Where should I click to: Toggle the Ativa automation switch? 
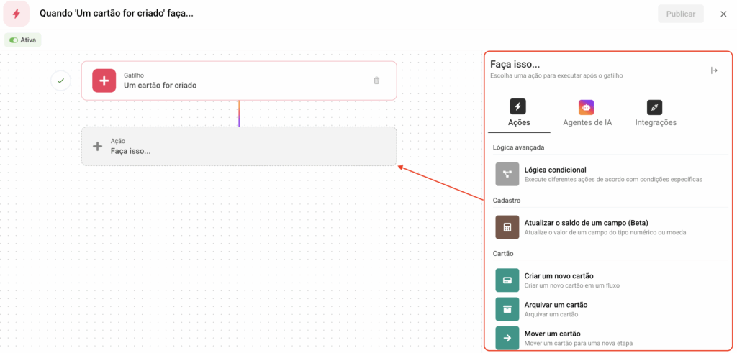[14, 40]
